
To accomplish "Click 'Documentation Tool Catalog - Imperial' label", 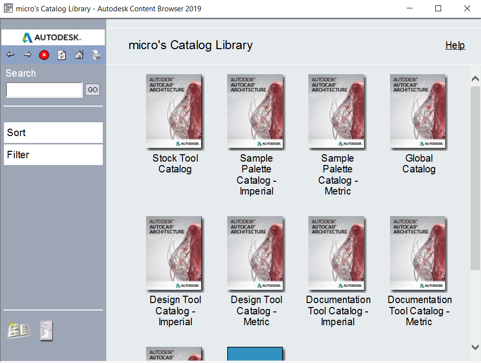I will (x=338, y=310).
